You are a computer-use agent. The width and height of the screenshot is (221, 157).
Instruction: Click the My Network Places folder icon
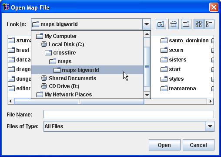[40, 95]
